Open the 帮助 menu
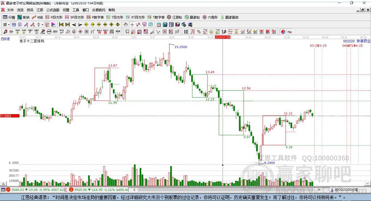 click(112, 10)
